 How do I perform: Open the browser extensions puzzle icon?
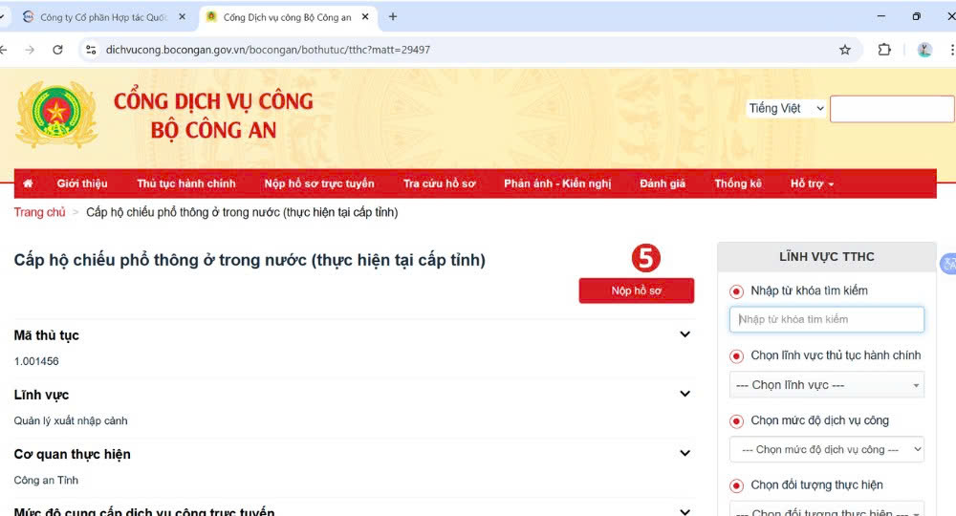pyautogui.click(x=884, y=50)
